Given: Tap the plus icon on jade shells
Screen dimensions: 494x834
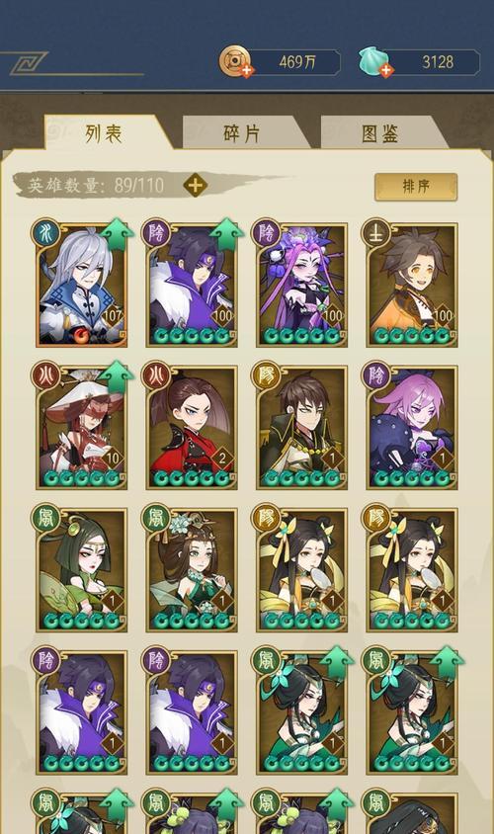Looking at the screenshot, I should pyautogui.click(x=386, y=70).
